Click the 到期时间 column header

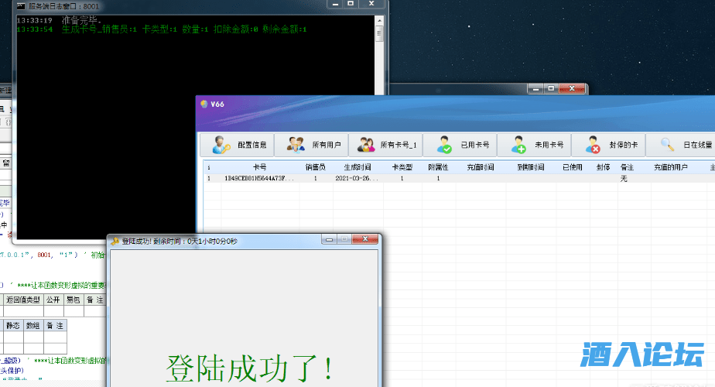click(530, 167)
